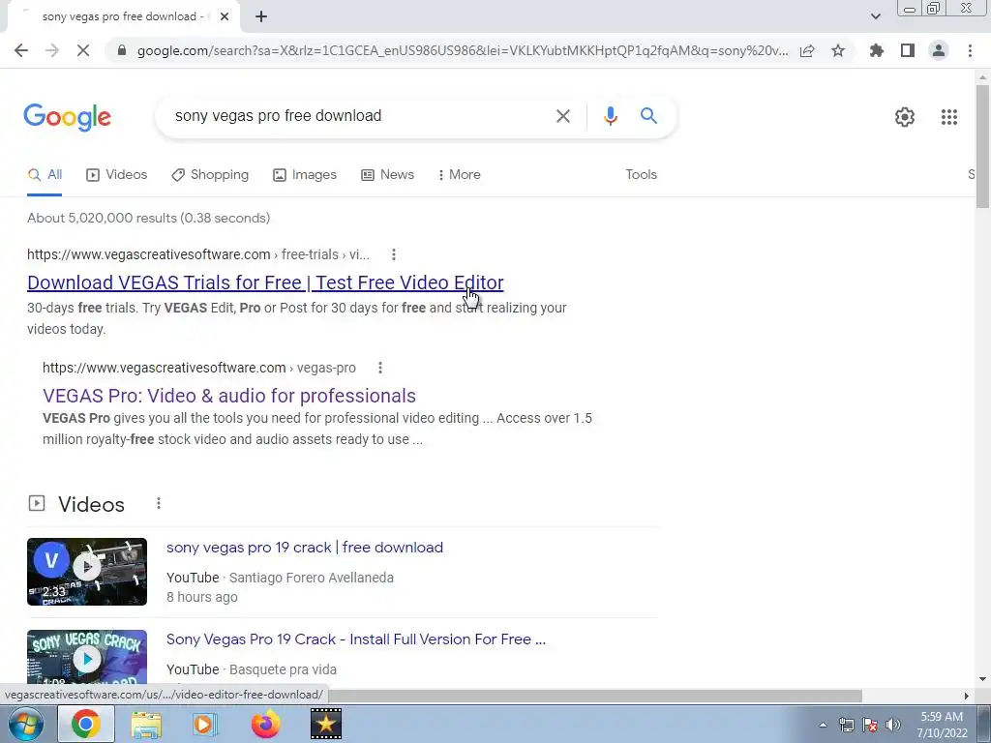Share this page from address bar
Image resolution: width=991 pixels, height=743 pixels.
(807, 51)
